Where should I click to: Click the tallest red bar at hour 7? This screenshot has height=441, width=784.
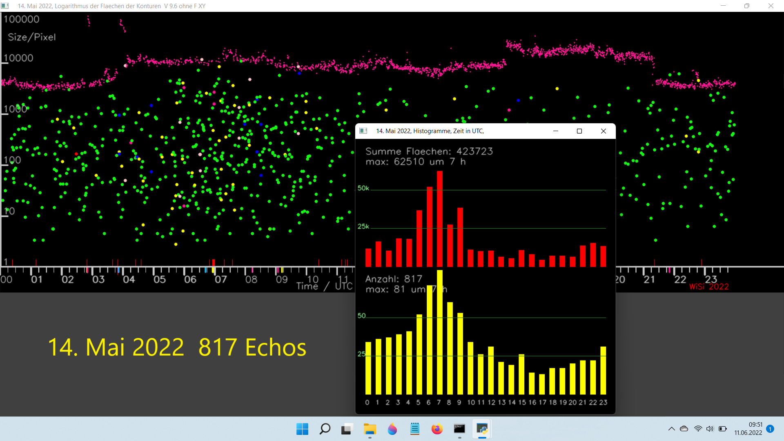click(440, 219)
